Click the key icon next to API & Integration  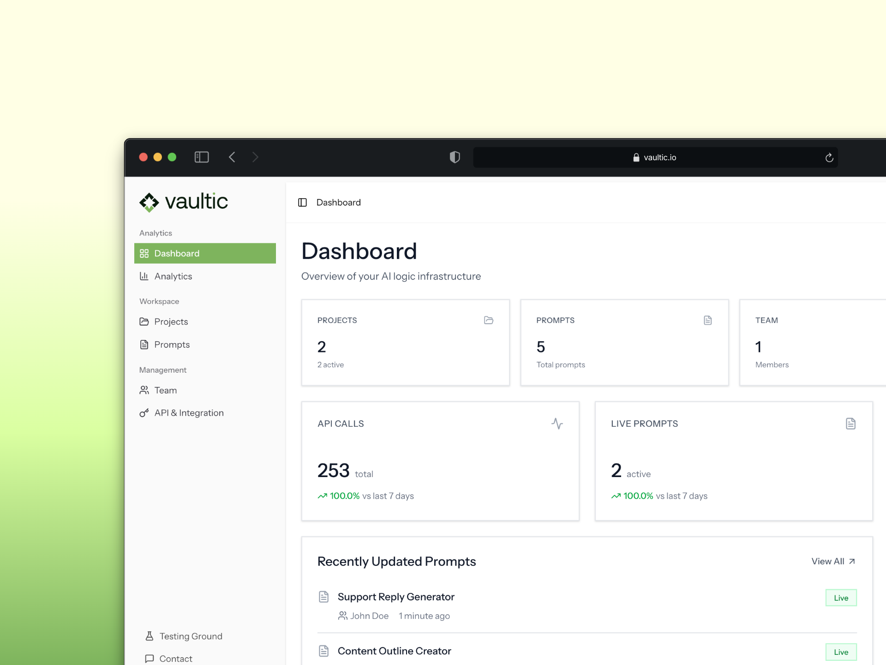(x=144, y=412)
